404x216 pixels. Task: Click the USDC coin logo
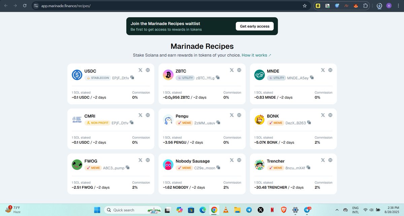pyautogui.click(x=77, y=75)
